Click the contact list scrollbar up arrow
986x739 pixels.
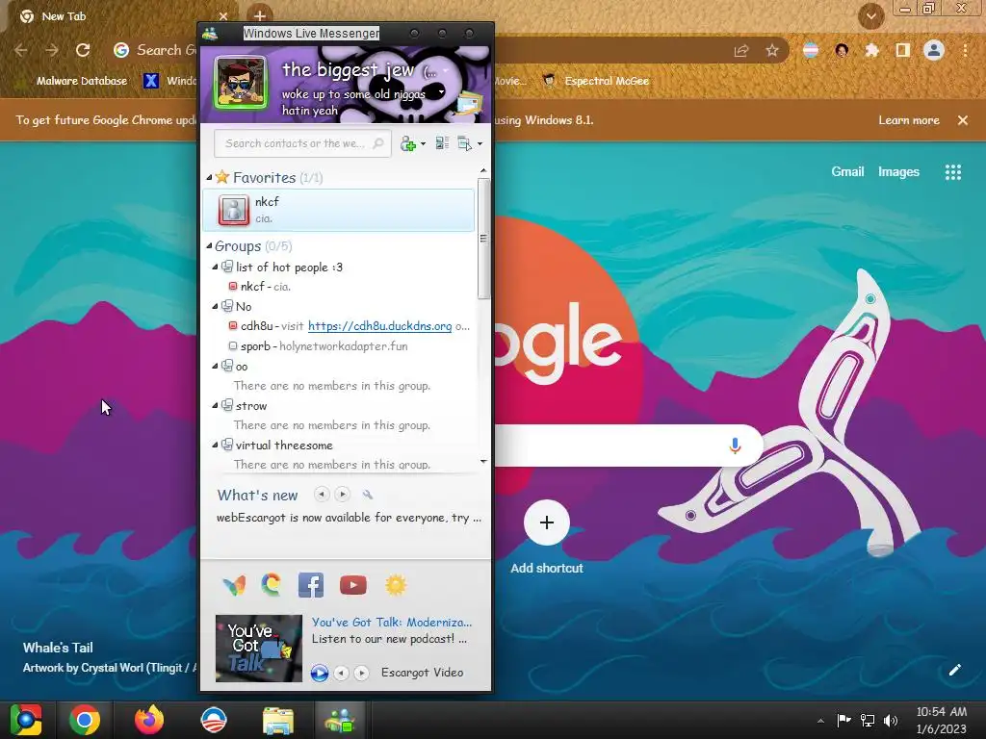[x=483, y=170]
